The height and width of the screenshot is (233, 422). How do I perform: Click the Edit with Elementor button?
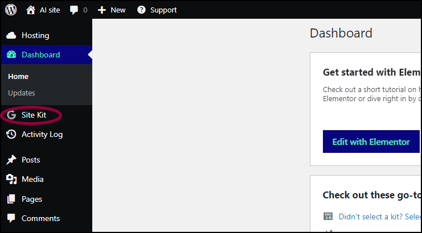click(x=371, y=142)
